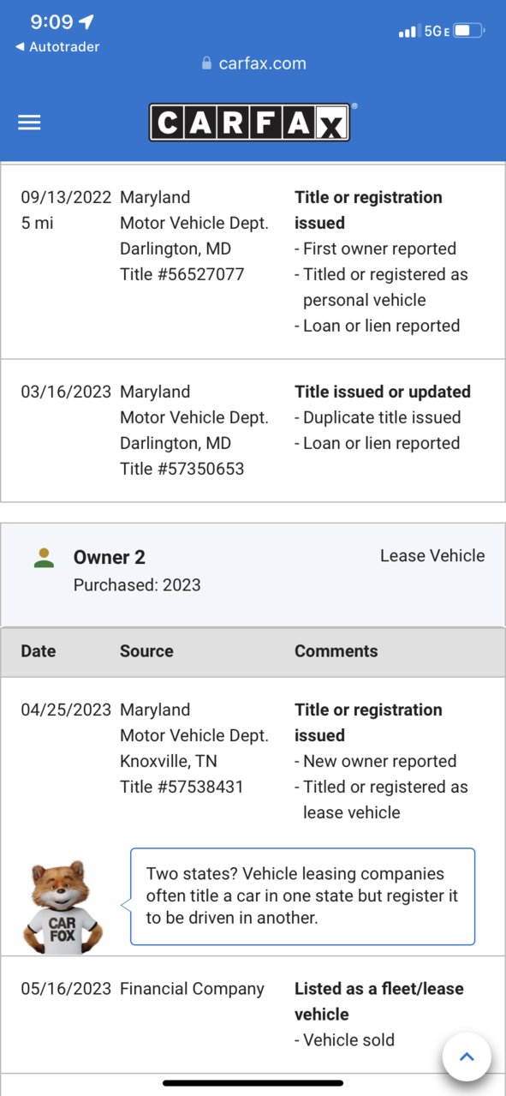Open the hamburger menu
The image size is (506, 1096).
(29, 123)
